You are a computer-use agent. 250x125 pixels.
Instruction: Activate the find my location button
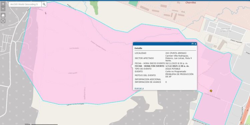[x=3, y=21]
